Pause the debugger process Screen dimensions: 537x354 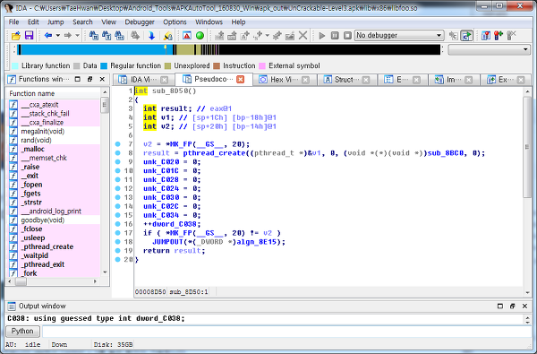tap(335, 35)
